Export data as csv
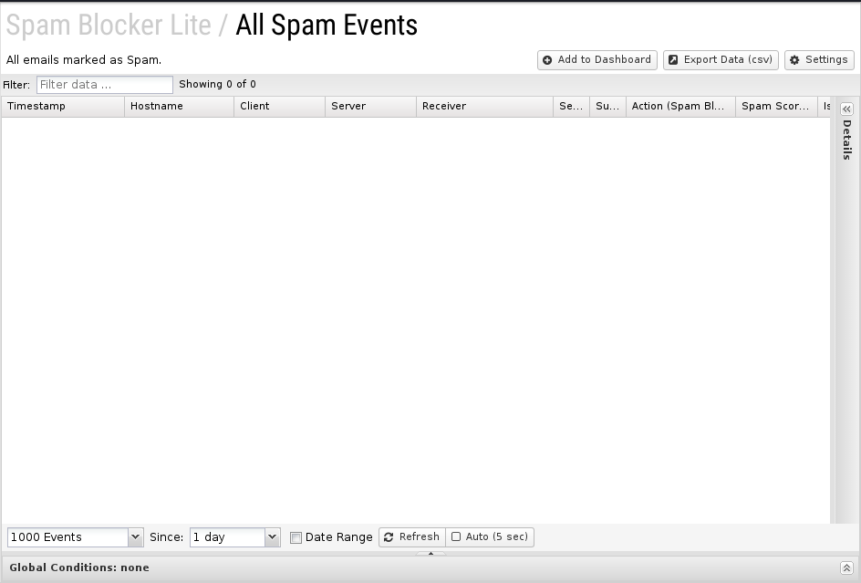 click(721, 60)
